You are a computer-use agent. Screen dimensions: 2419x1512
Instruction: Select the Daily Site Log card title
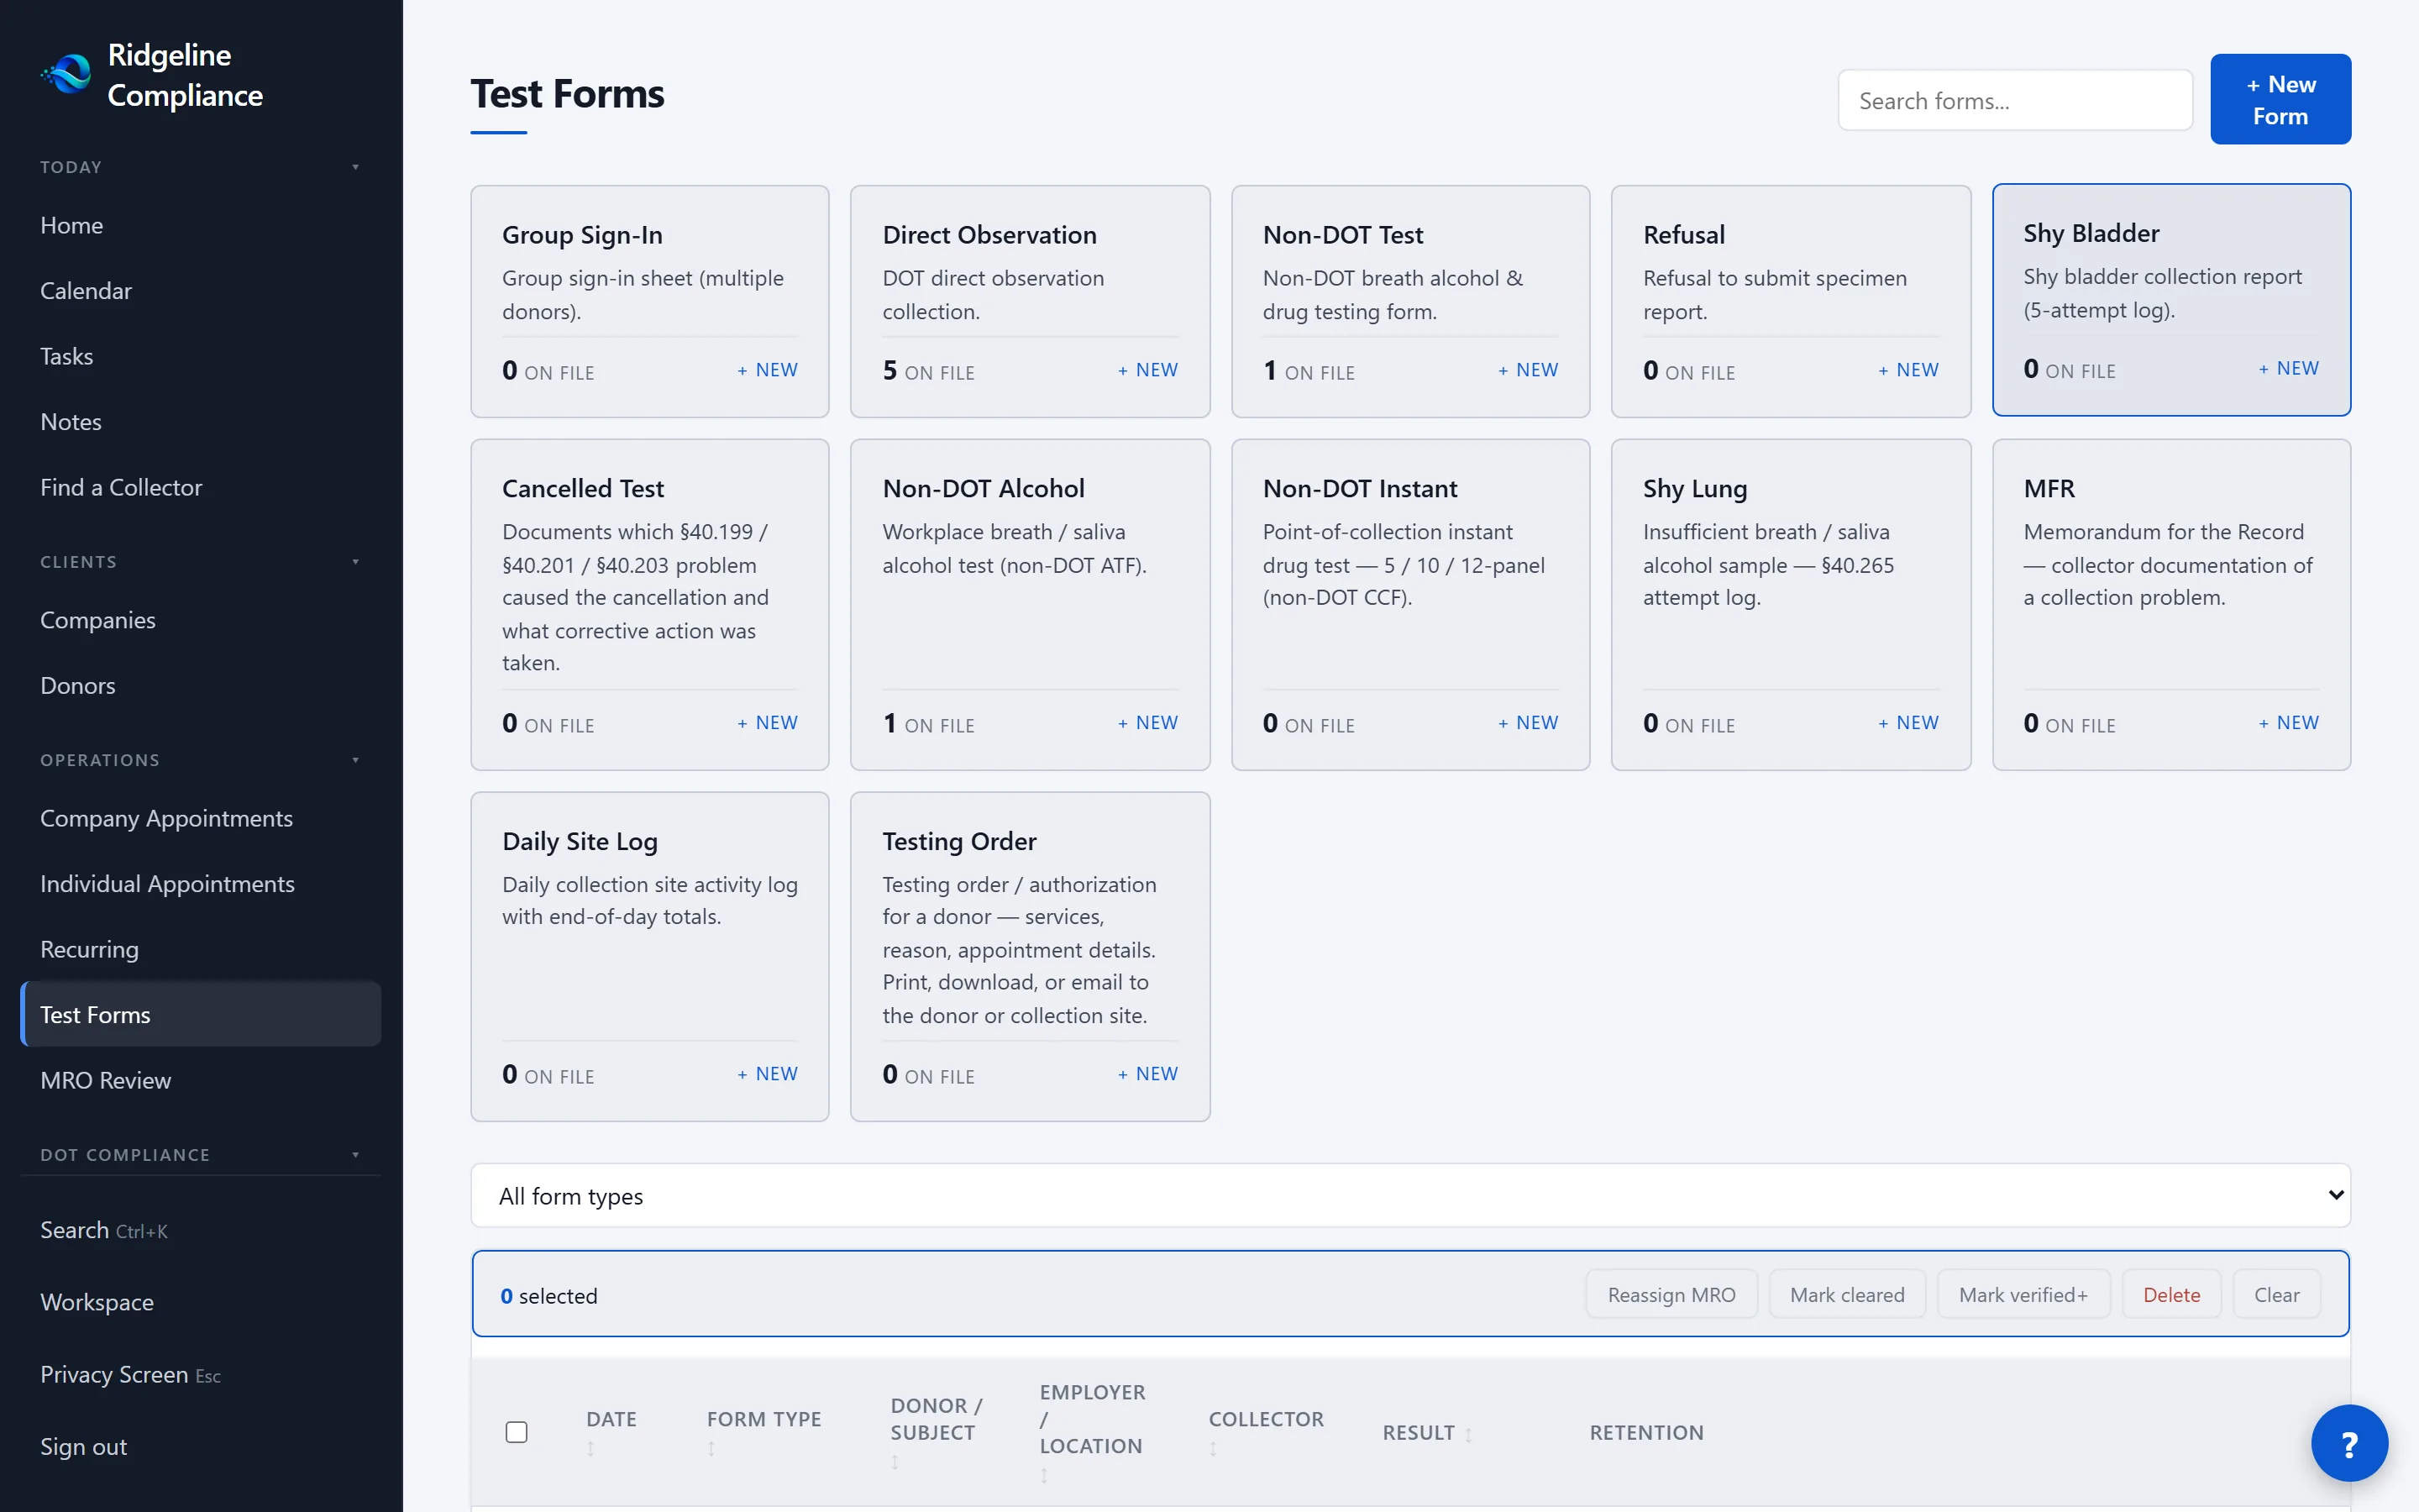pyautogui.click(x=580, y=842)
